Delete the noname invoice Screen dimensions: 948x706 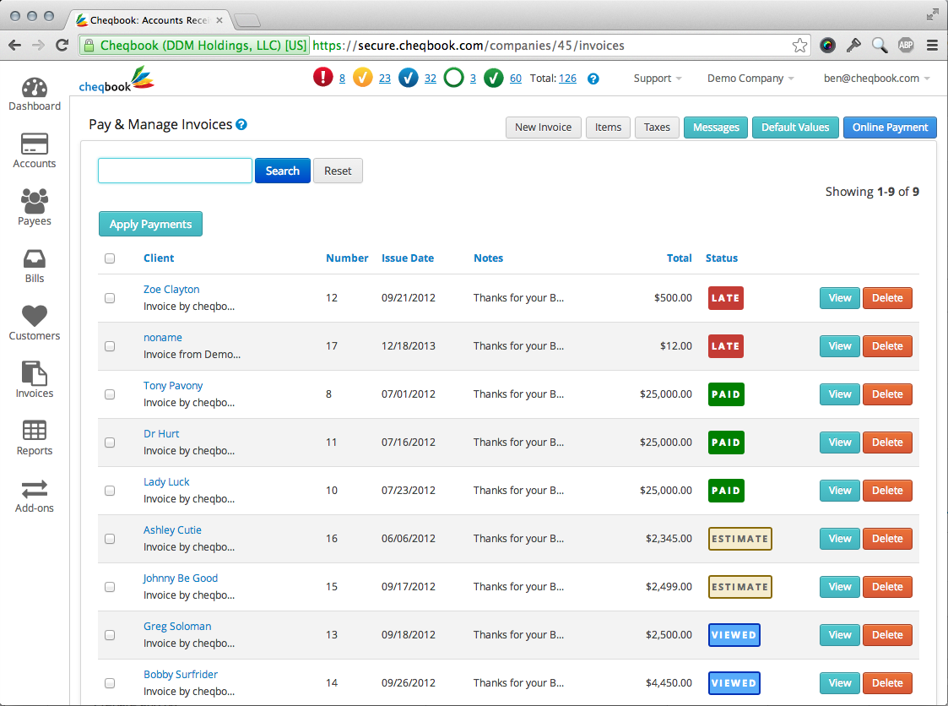tap(887, 346)
